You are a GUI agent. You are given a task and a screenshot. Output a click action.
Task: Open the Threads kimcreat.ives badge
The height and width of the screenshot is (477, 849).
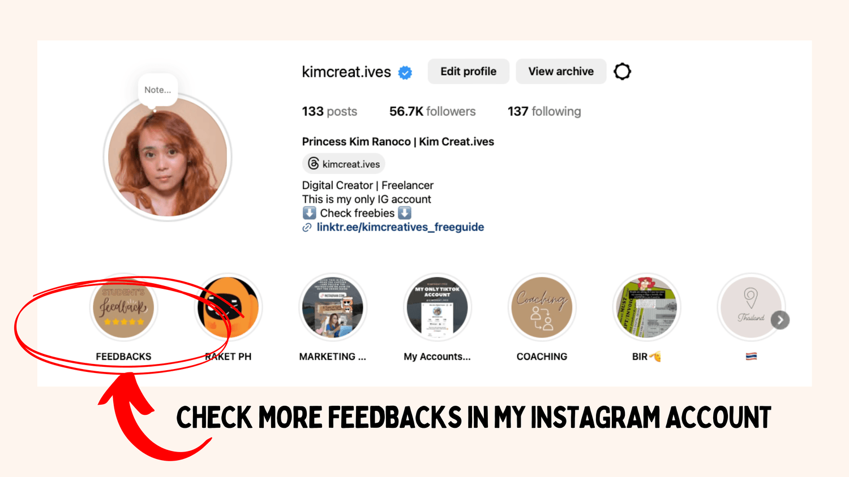tap(344, 164)
